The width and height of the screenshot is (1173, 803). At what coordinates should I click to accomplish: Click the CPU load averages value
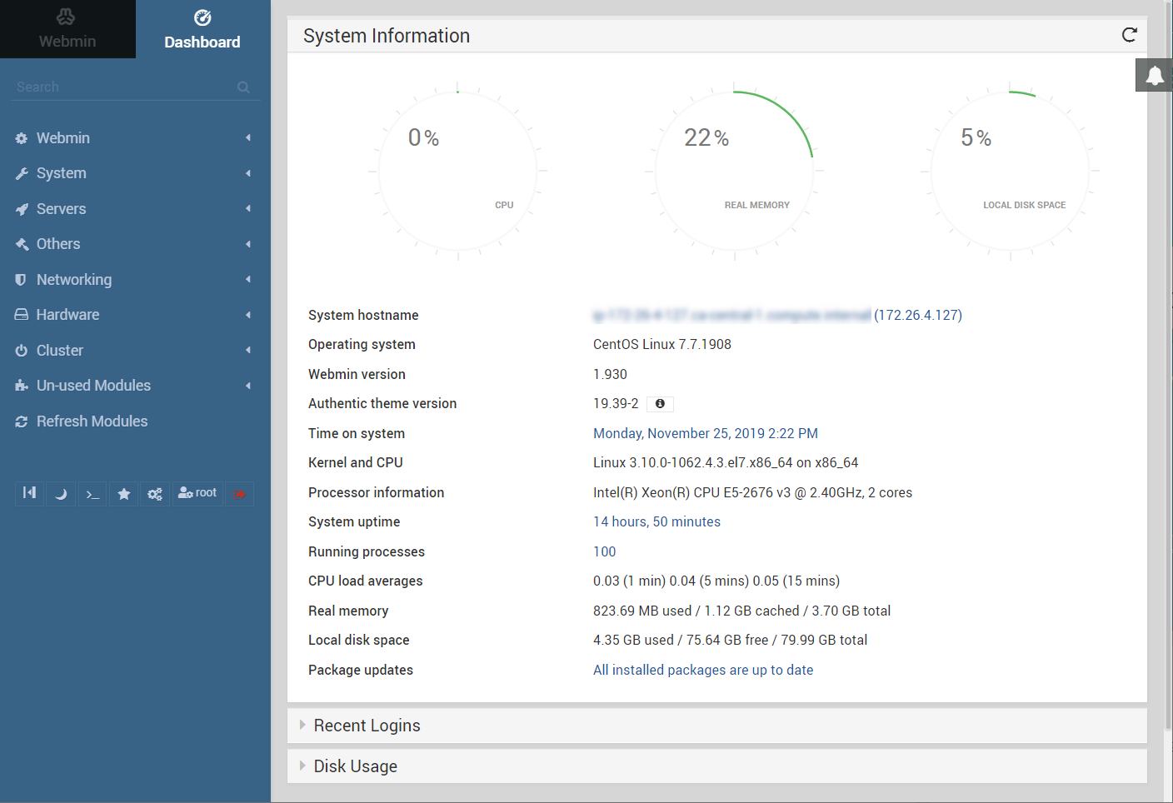tap(716, 581)
